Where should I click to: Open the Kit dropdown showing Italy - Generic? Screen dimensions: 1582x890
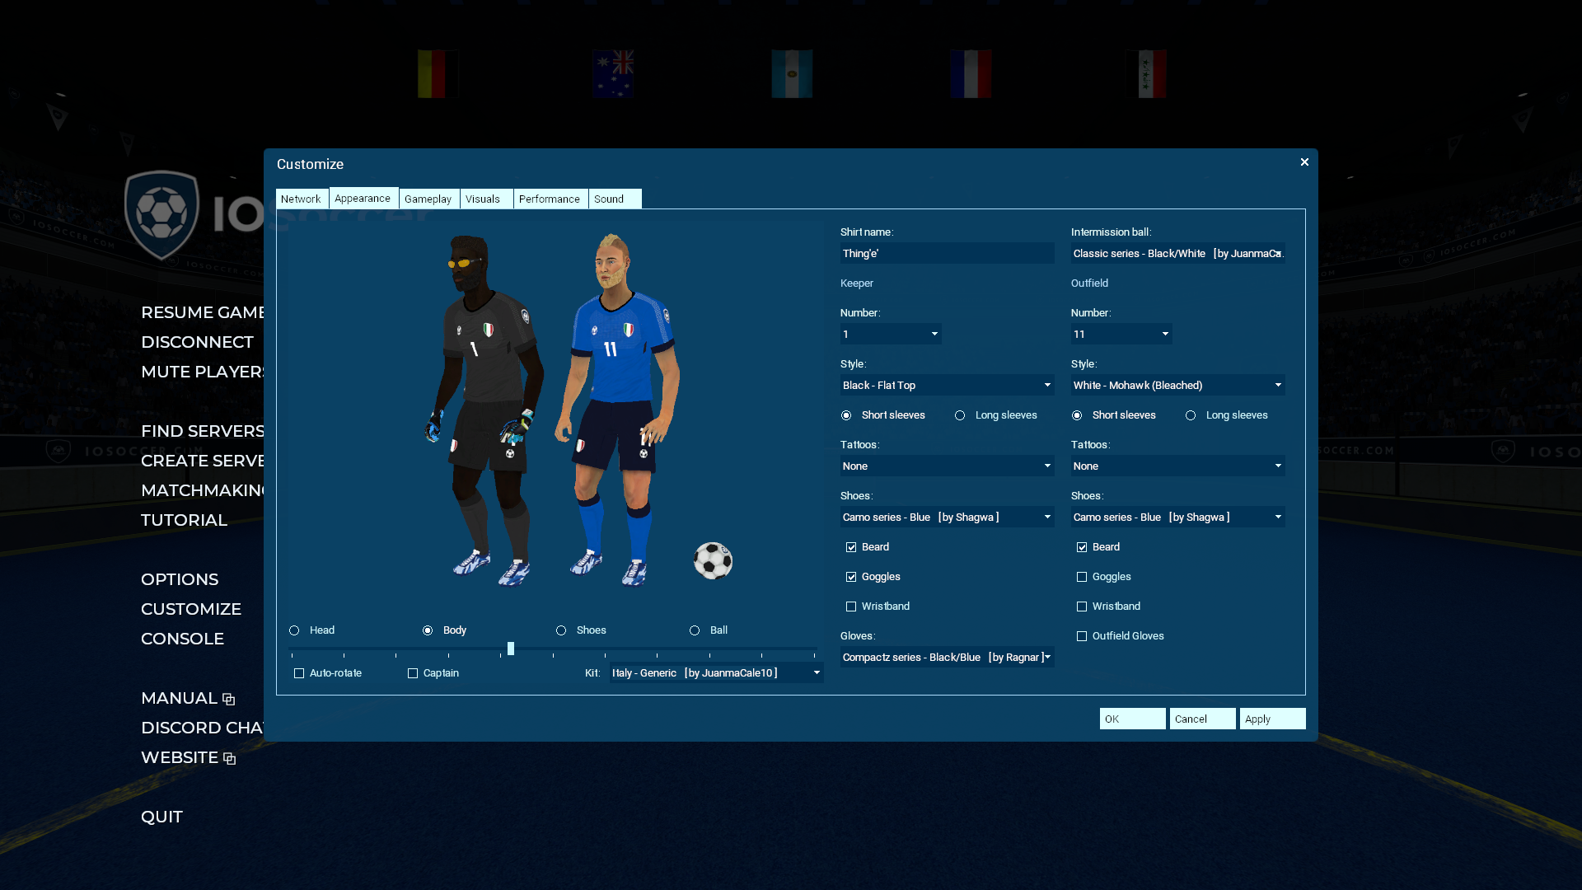pos(716,673)
